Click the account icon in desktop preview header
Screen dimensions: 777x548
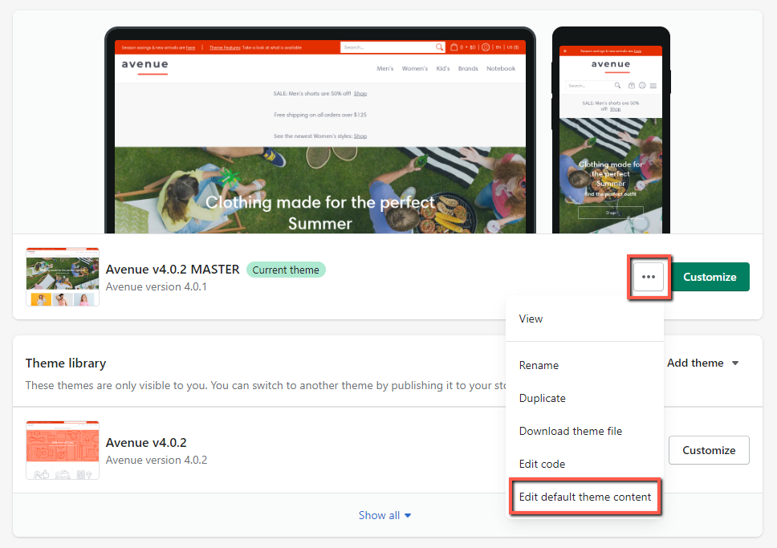tap(486, 47)
